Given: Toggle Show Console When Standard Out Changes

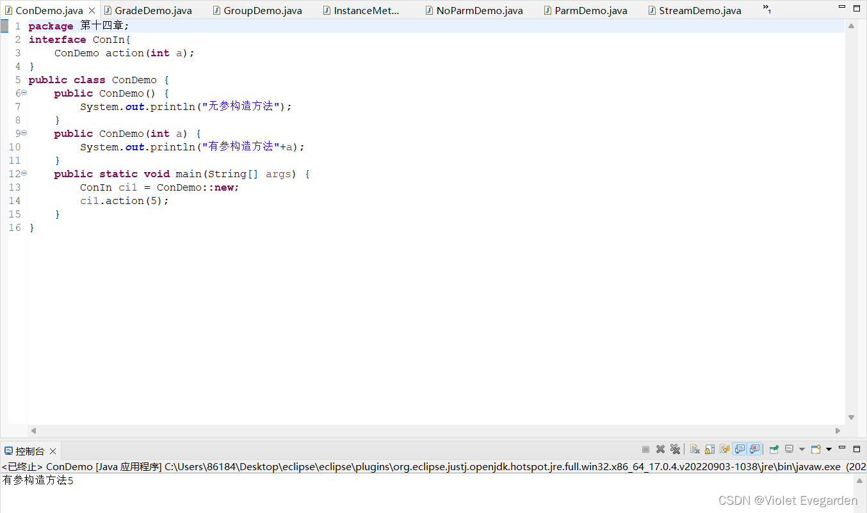Looking at the screenshot, I should [739, 448].
